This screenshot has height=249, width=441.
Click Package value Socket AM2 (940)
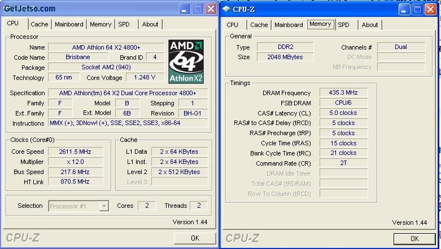[x=106, y=68]
